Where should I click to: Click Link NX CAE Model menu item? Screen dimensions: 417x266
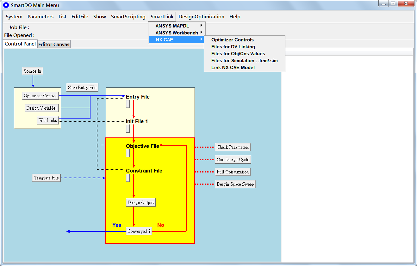pos(233,68)
